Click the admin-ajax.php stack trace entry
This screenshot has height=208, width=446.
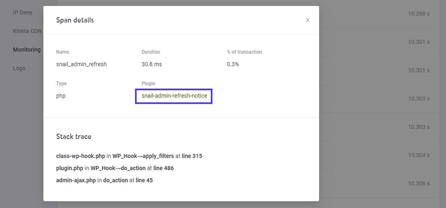[x=104, y=180]
